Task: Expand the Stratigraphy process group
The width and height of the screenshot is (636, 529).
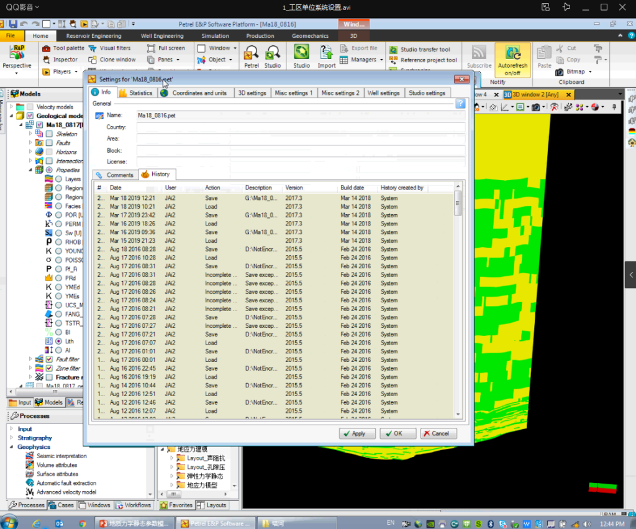Action: click(11, 438)
